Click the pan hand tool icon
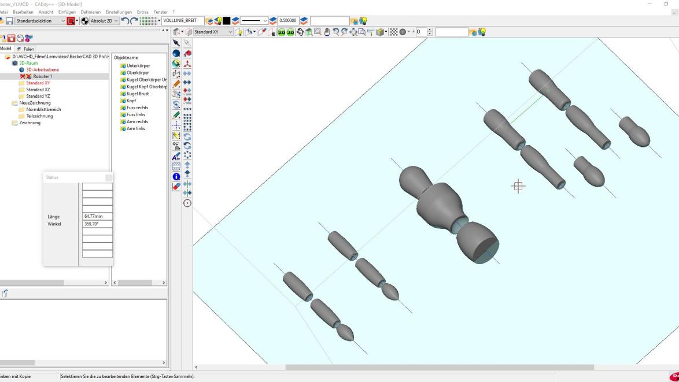Image resolution: width=679 pixels, height=382 pixels. point(327,32)
